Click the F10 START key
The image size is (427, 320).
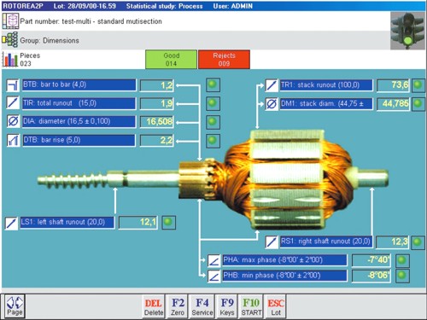click(x=251, y=306)
